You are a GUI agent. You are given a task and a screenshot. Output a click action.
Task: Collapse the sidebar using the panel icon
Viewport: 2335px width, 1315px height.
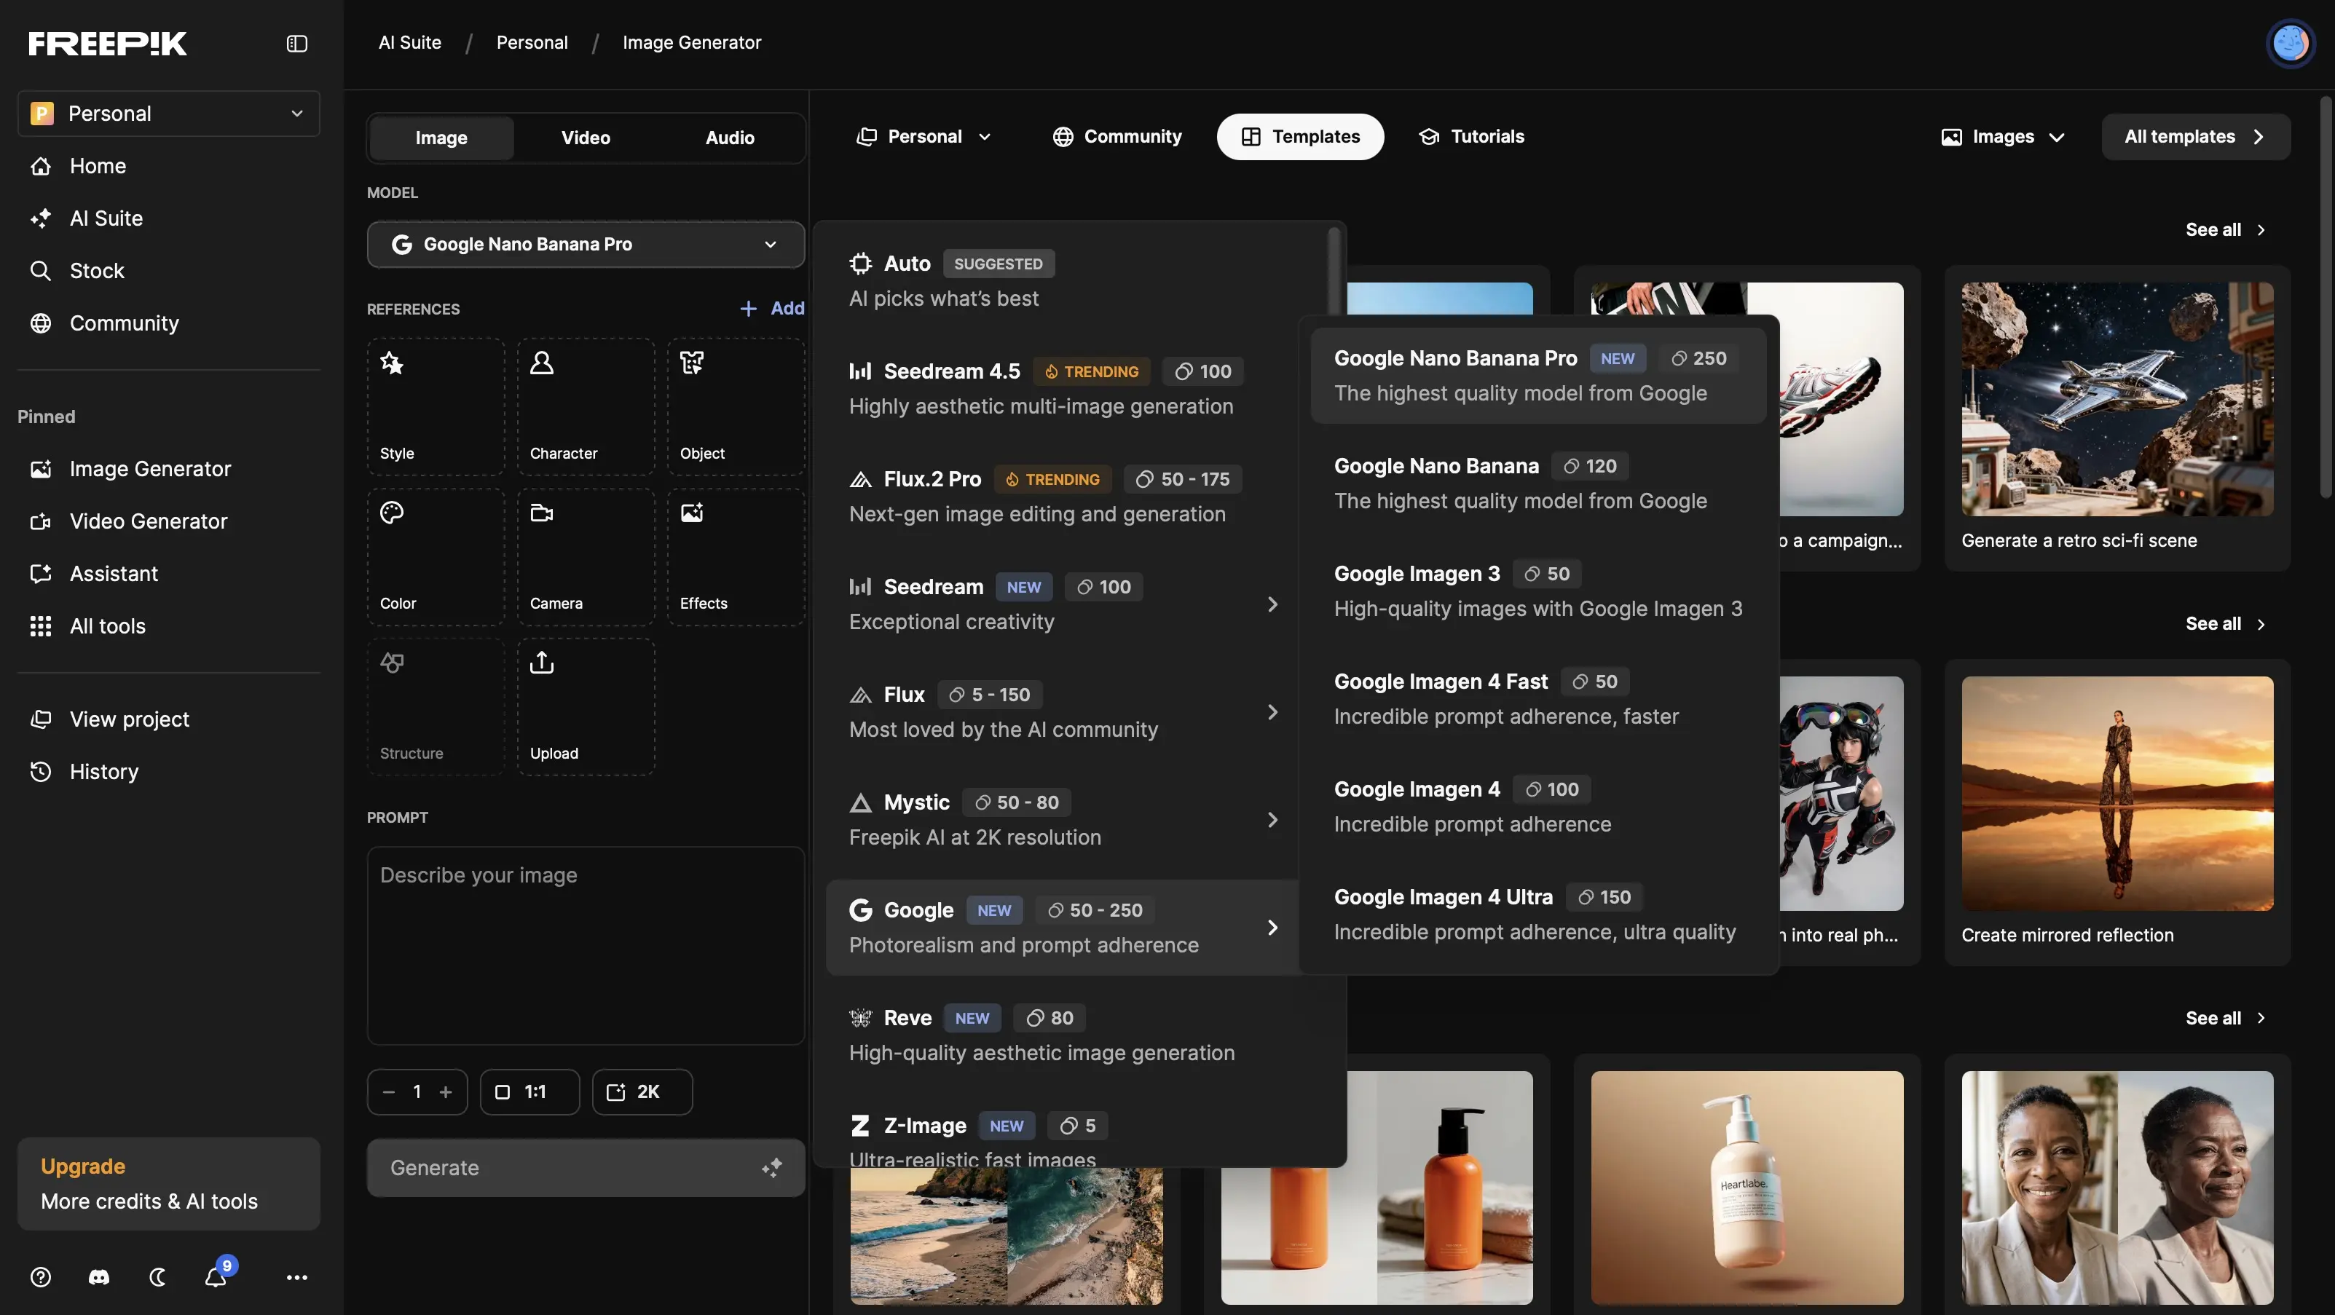click(x=296, y=42)
